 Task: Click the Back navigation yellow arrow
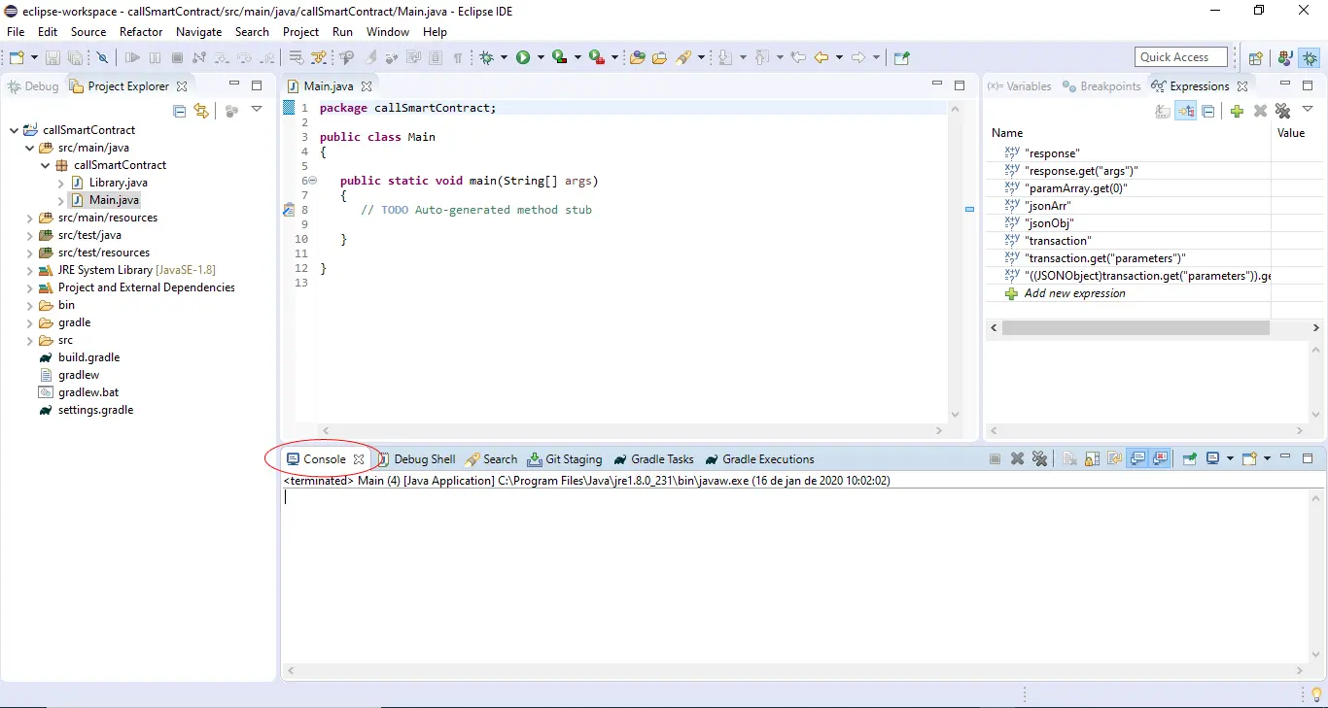tap(821, 58)
